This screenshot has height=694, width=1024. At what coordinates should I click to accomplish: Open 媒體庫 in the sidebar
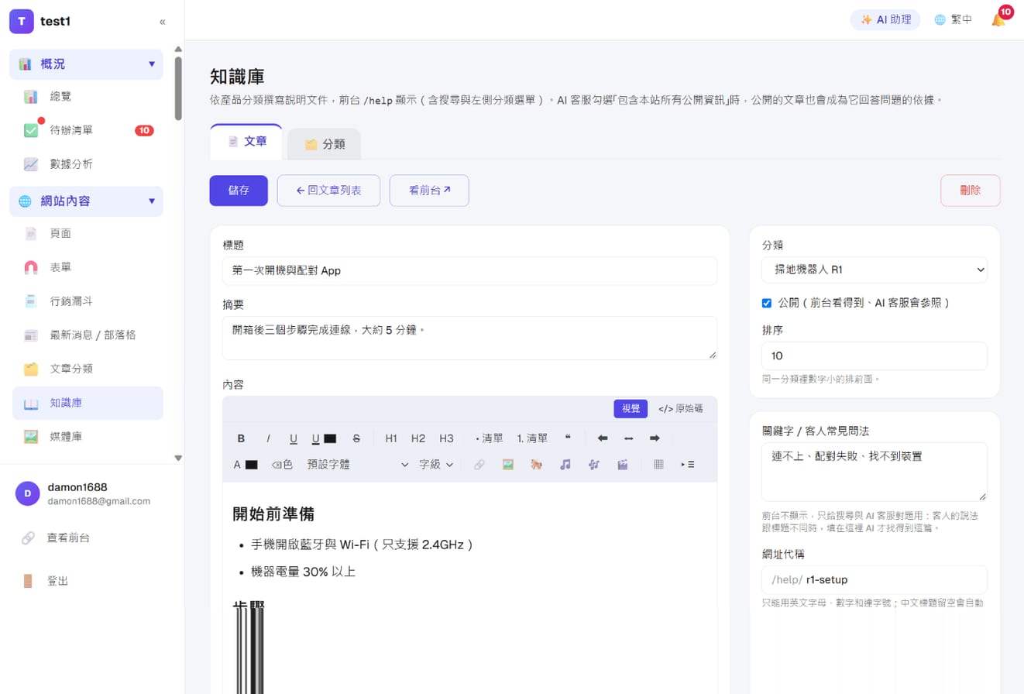coord(88,437)
